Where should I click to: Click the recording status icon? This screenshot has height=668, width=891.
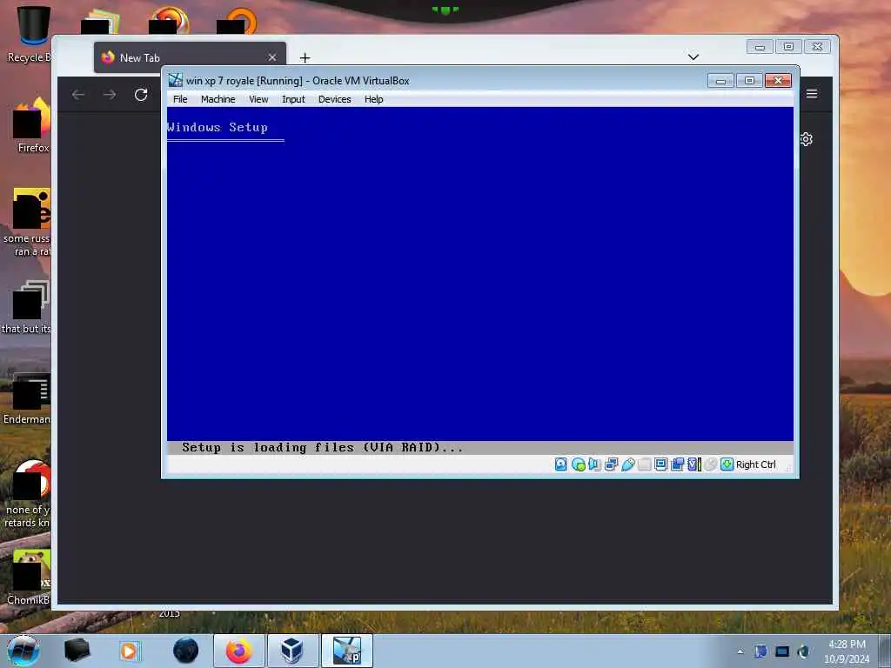pyautogui.click(x=677, y=464)
